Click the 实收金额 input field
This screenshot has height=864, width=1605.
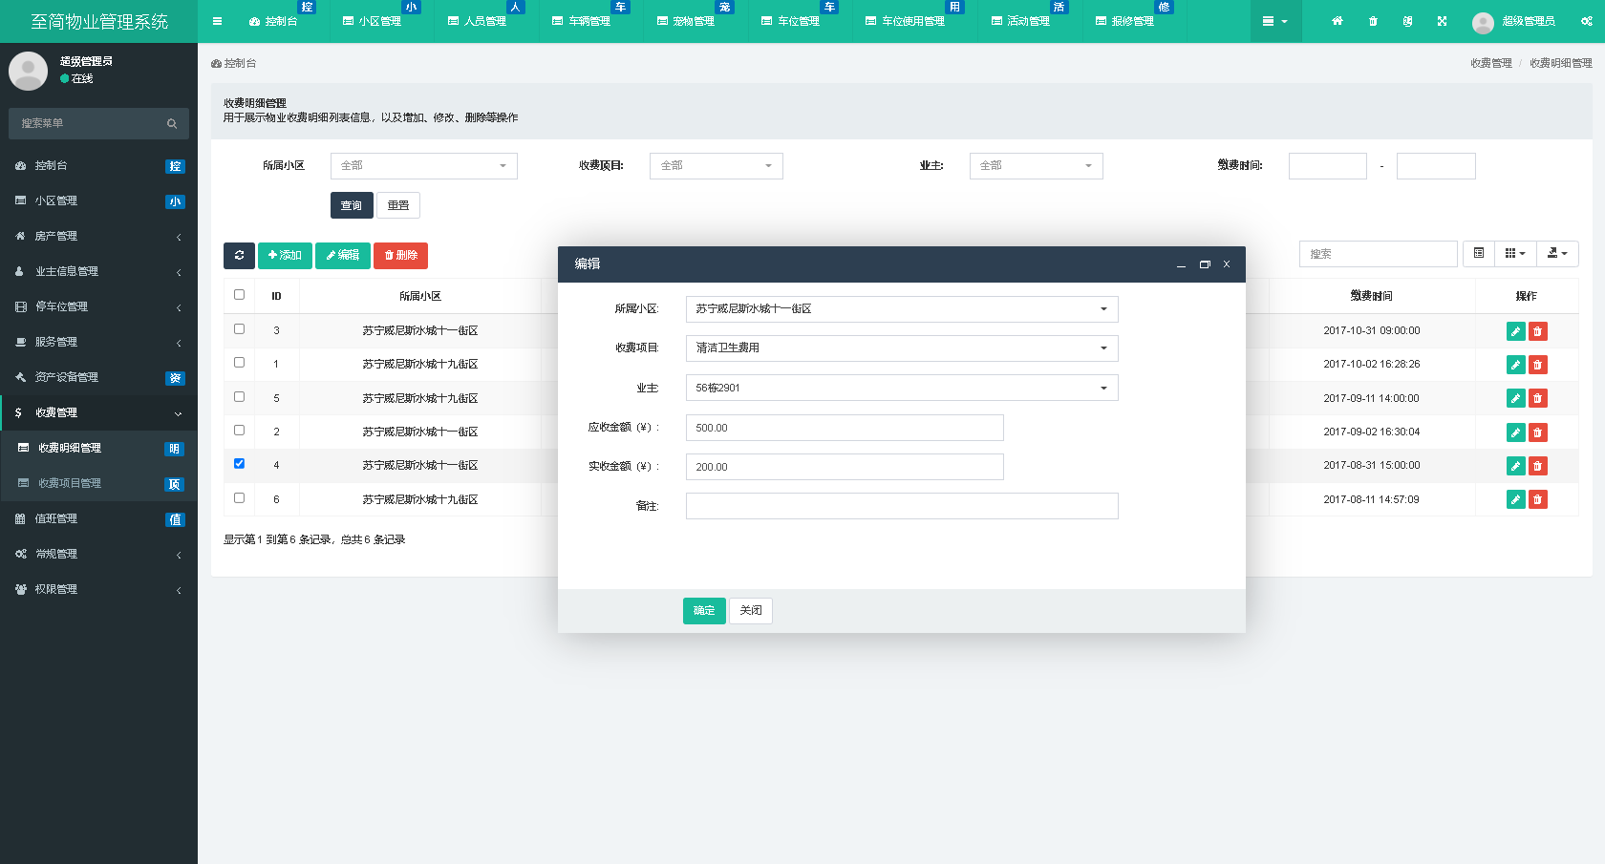(x=844, y=467)
